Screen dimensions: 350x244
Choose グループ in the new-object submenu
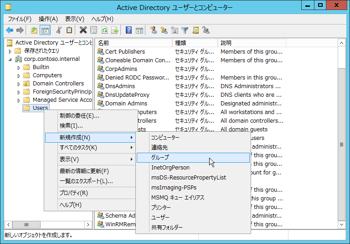coord(193,158)
